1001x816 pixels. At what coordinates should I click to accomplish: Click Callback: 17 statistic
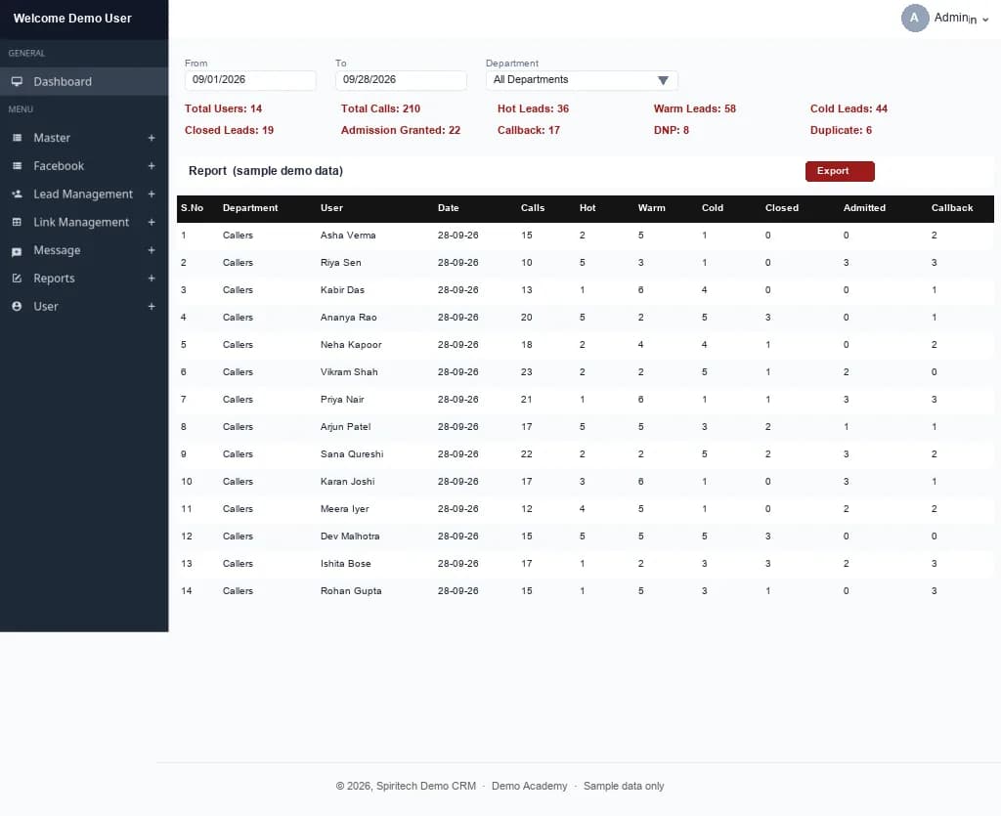(x=529, y=130)
